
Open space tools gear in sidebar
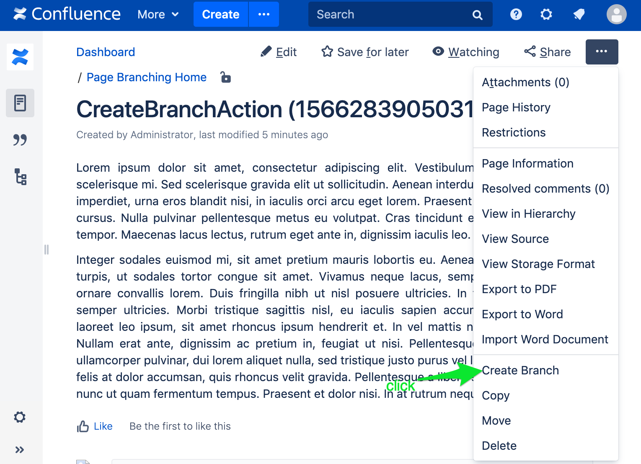(20, 417)
